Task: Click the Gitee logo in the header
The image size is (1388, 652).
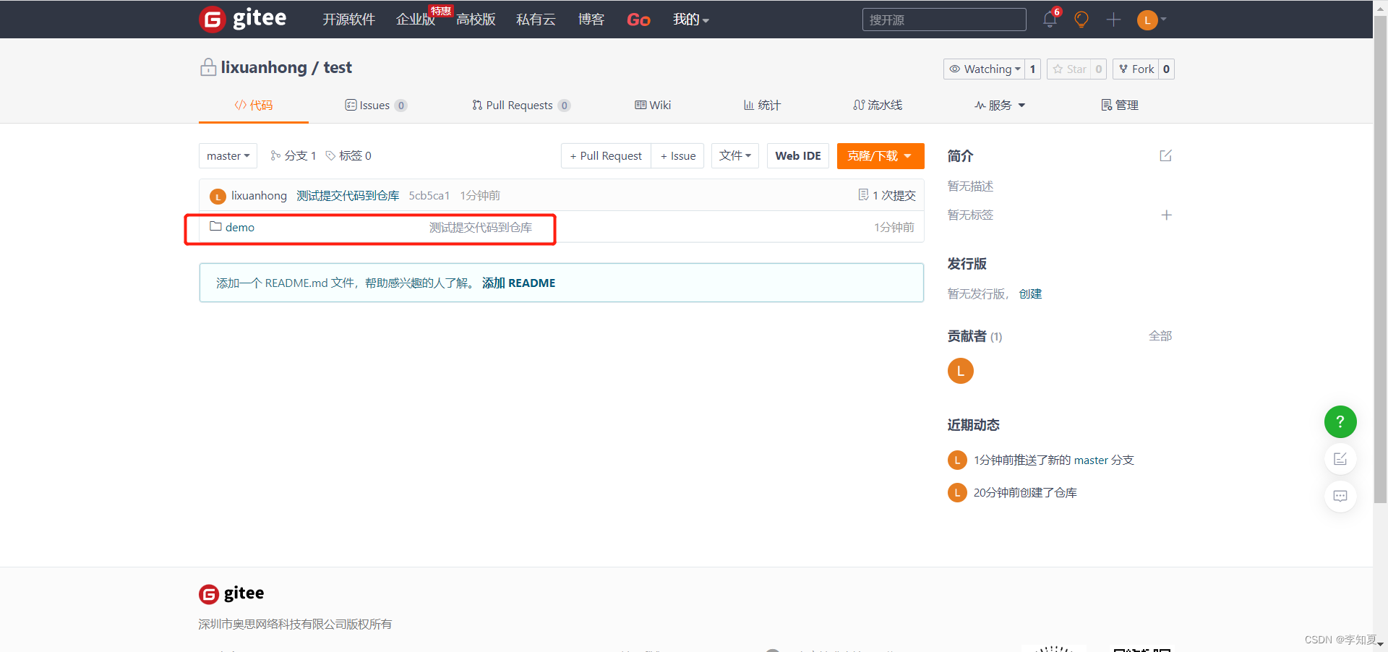Action: pyautogui.click(x=243, y=19)
